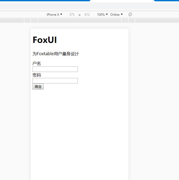Open the 100% zoom dropdown
The width and height of the screenshot is (179, 180).
tap(102, 15)
